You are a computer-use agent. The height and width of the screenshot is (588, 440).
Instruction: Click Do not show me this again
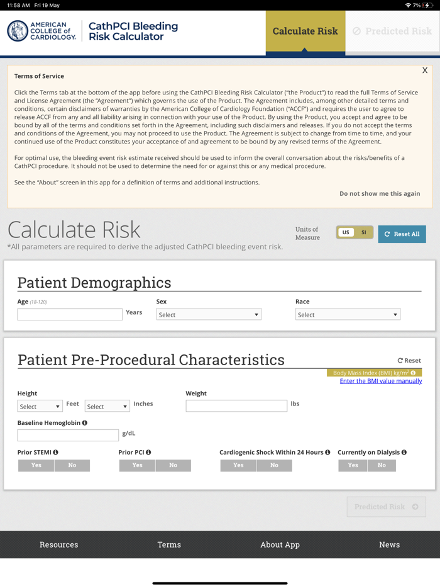[380, 194]
